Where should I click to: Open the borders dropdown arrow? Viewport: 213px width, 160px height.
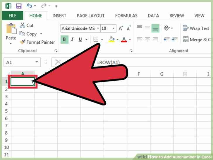pos(102,40)
